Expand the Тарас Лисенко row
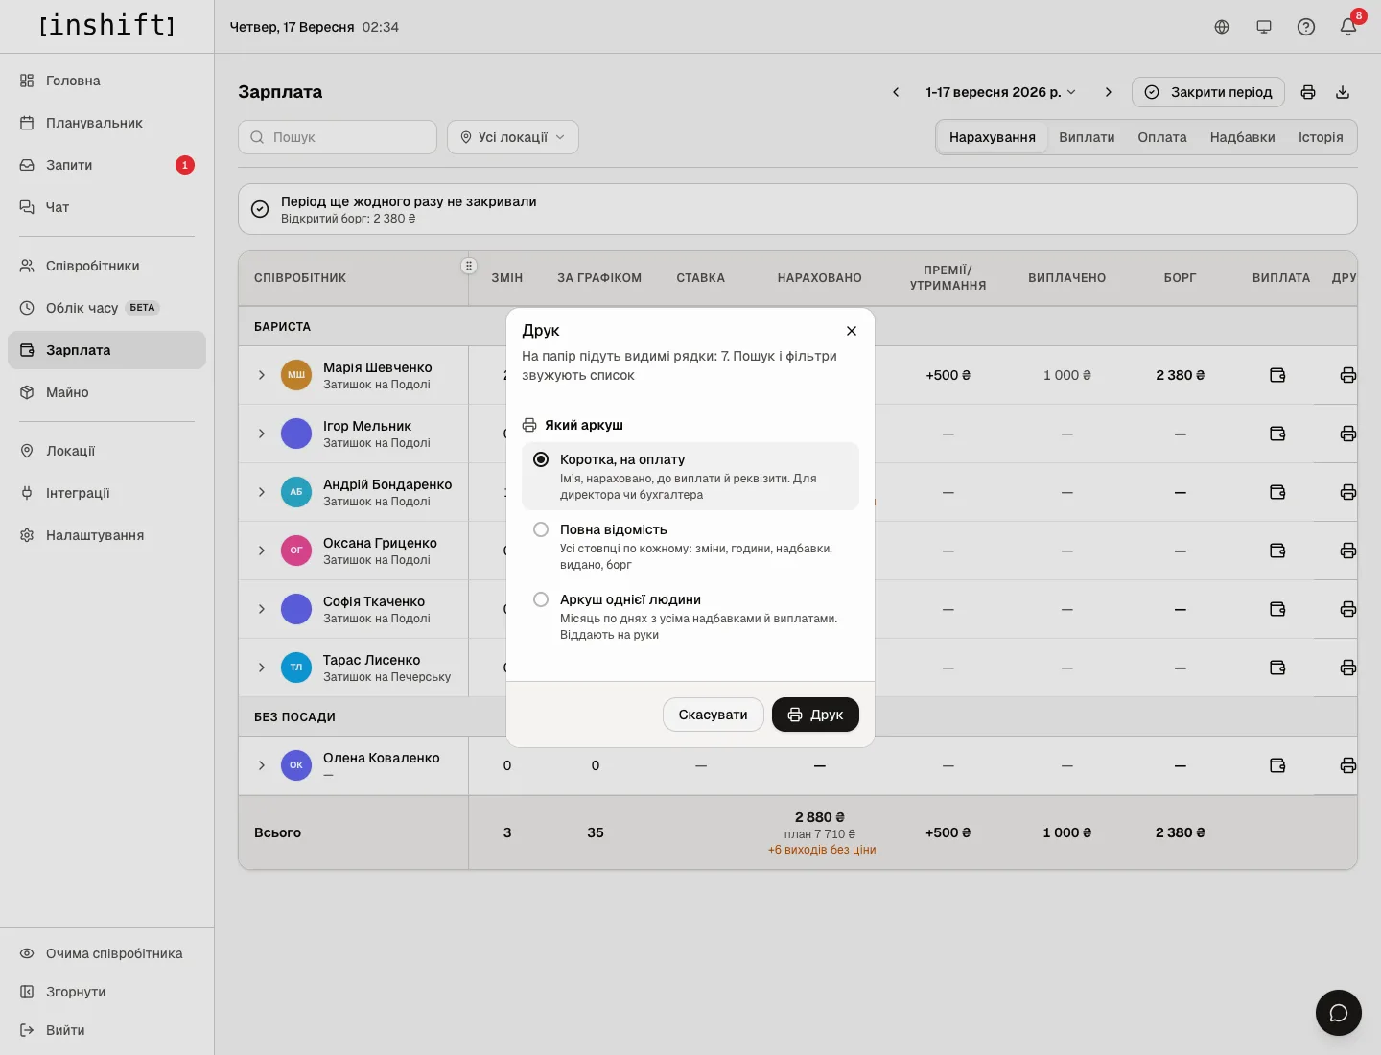The width and height of the screenshot is (1381, 1055). (x=262, y=668)
